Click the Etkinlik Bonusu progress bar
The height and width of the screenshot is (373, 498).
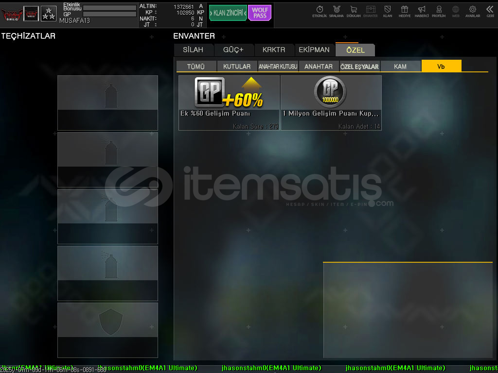[109, 8]
